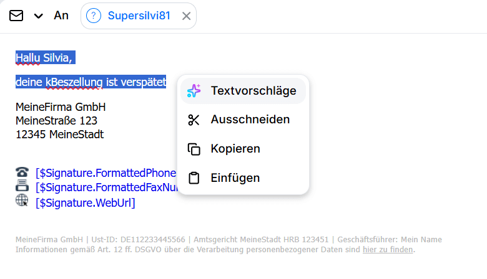
Task: Click the globe web icon in signature
Action: tap(22, 201)
